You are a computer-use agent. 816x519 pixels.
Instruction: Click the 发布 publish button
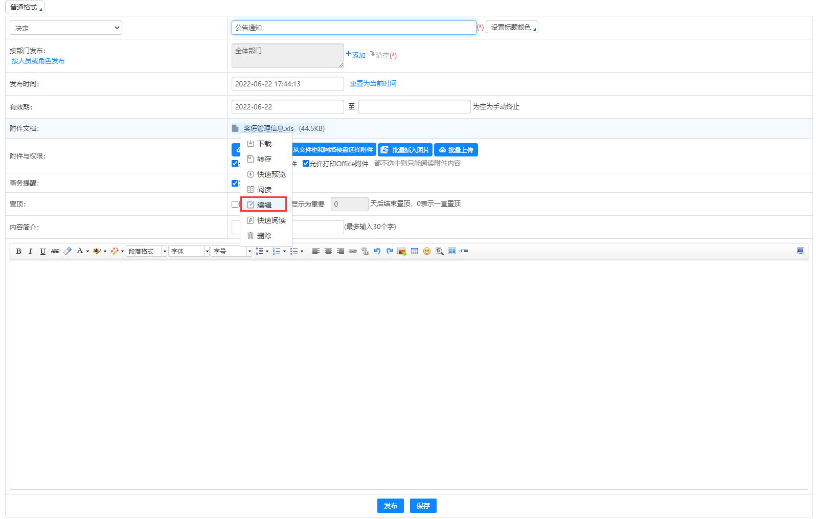391,506
